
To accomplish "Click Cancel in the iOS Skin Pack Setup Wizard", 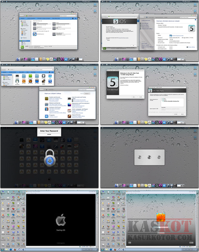I will click(x=140, y=97).
